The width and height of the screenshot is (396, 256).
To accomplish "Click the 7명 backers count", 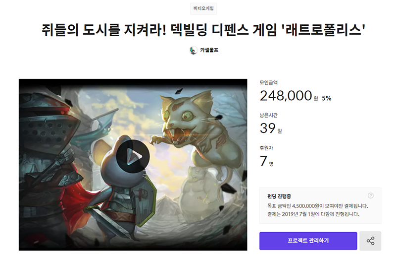I will pyautogui.click(x=267, y=161).
